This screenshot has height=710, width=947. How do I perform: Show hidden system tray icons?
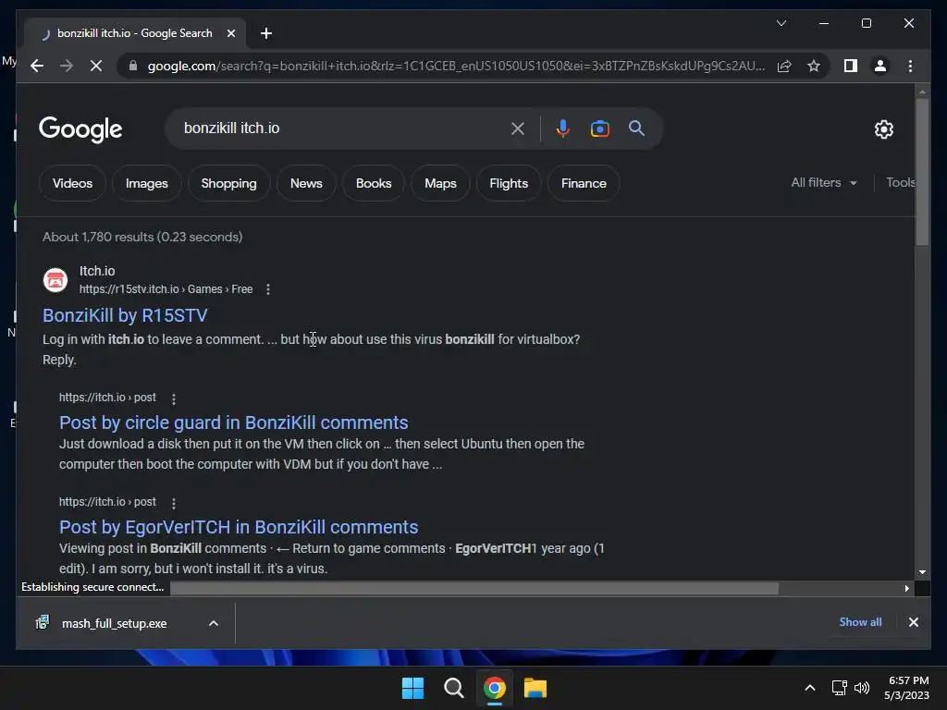coord(810,688)
